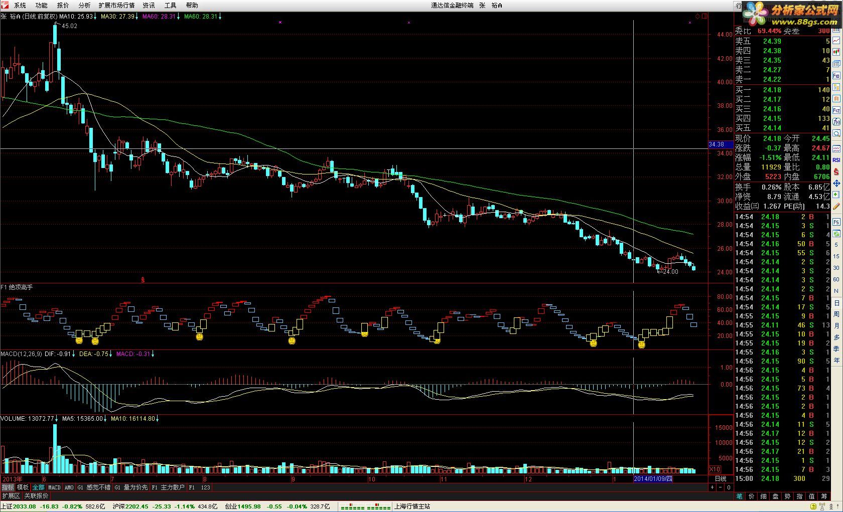This screenshot has width=843, height=512.
Task: Open the 工具 menu
Action: (171, 5)
